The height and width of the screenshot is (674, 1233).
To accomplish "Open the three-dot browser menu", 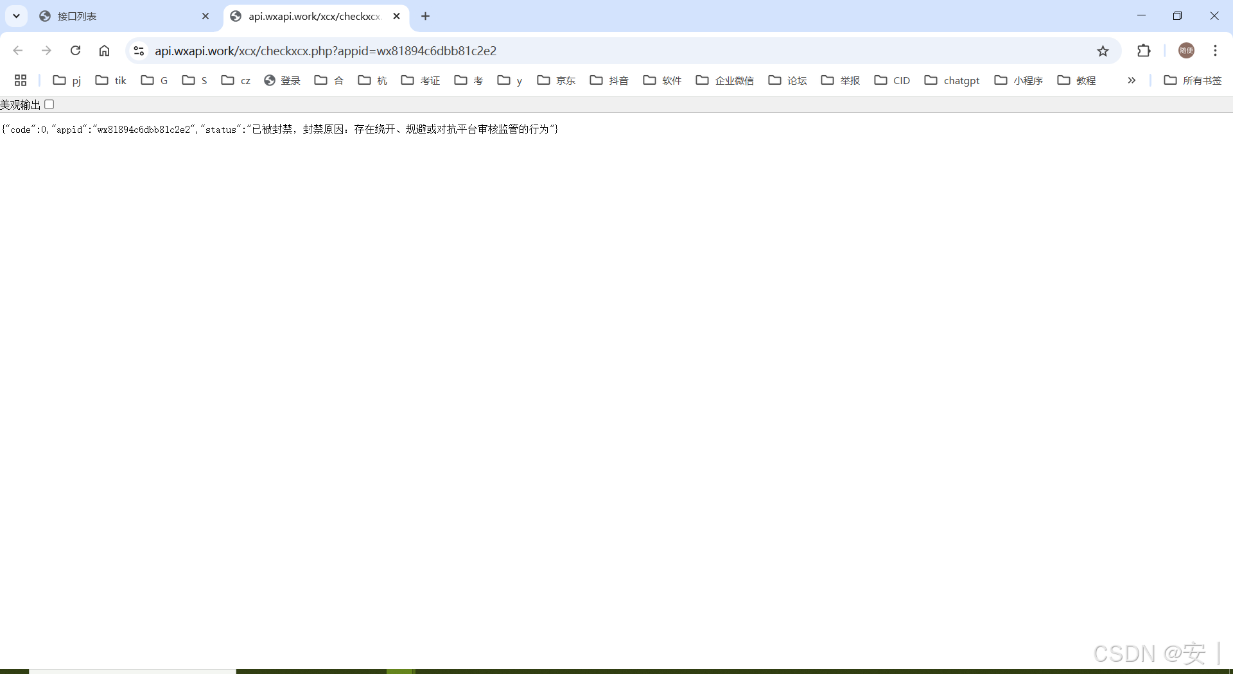I will [x=1216, y=51].
